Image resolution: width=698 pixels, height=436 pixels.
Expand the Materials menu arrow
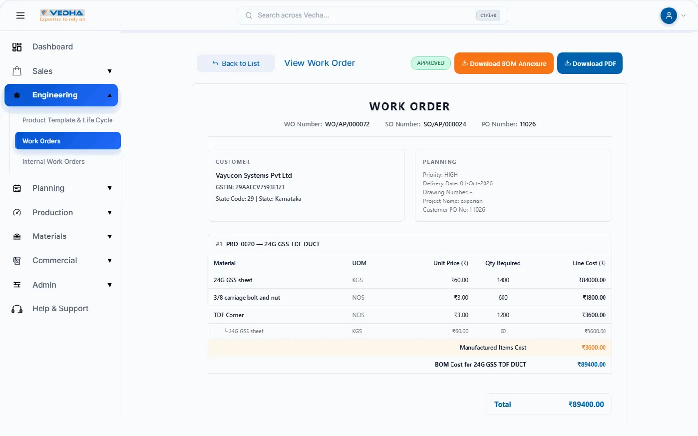pos(109,237)
